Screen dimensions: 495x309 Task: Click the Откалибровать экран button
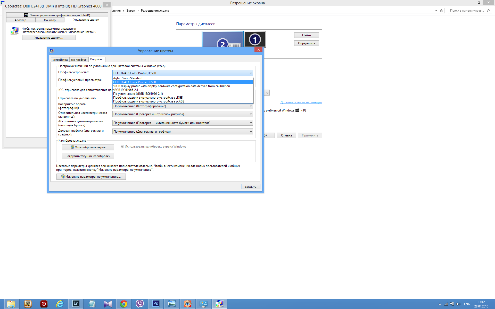(88, 147)
